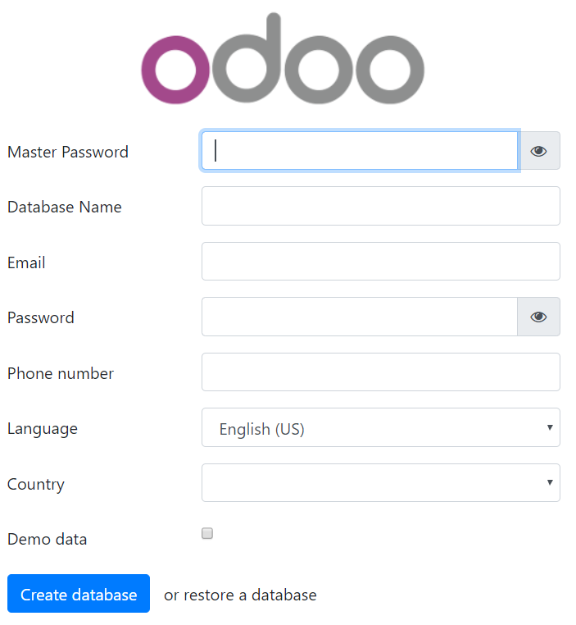Image resolution: width=576 pixels, height=625 pixels.
Task: Click the 'Country' label text
Action: (x=36, y=484)
